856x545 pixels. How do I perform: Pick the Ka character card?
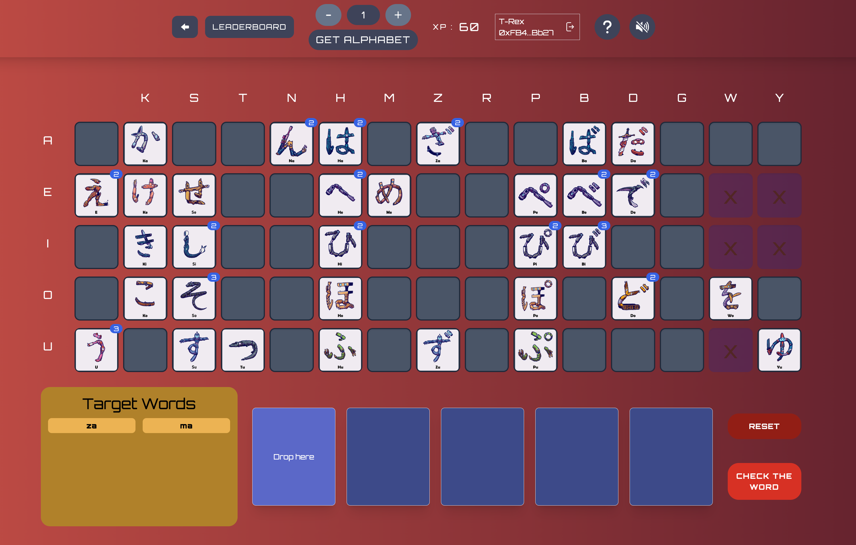click(145, 144)
